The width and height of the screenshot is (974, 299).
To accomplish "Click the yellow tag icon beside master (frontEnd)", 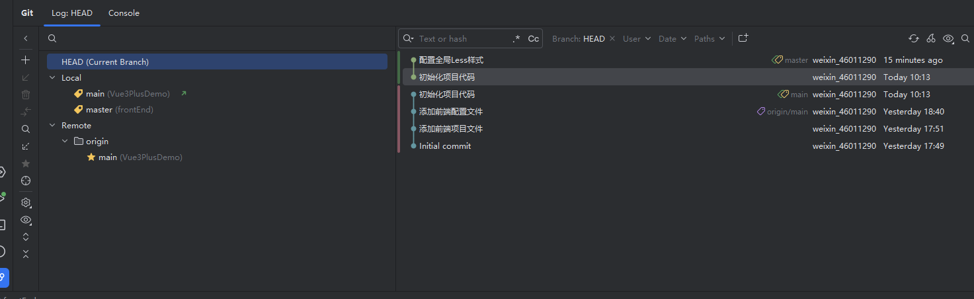I will click(79, 109).
